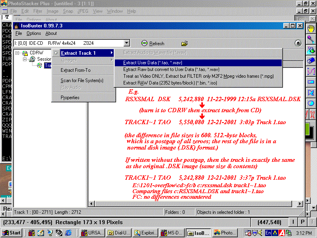Select the Ellipse shape tool
The image size is (317, 238).
(311, 104)
